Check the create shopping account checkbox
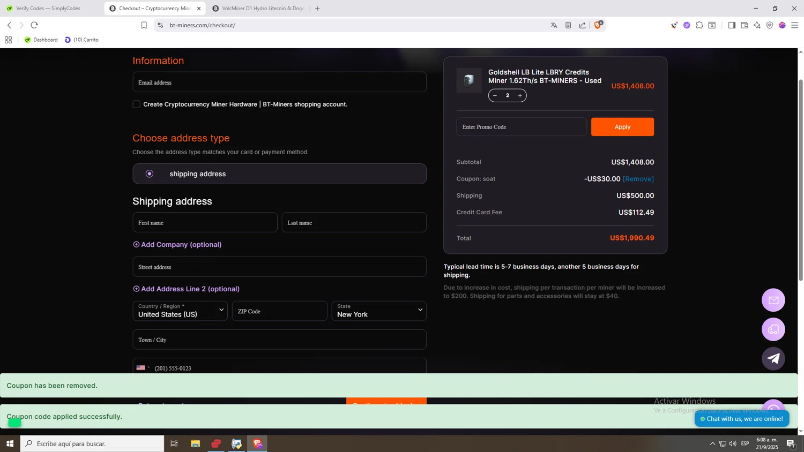 coord(137,104)
